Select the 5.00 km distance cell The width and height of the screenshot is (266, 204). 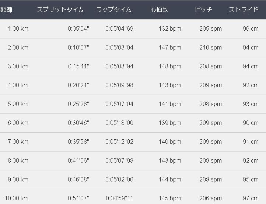click(x=18, y=104)
